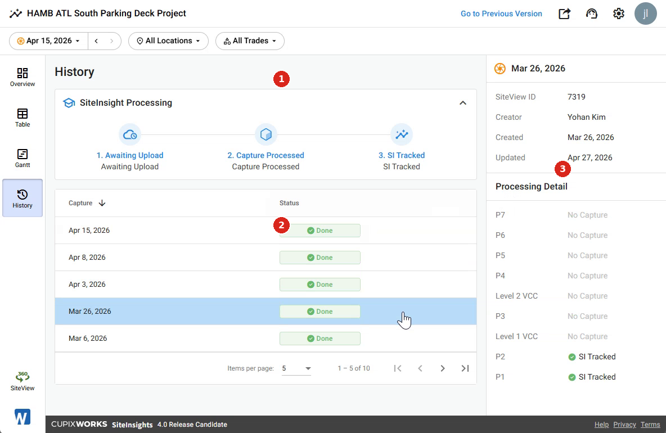Image resolution: width=666 pixels, height=433 pixels.
Task: Click the Updated date Apr 27, 2026
Action: (x=590, y=157)
